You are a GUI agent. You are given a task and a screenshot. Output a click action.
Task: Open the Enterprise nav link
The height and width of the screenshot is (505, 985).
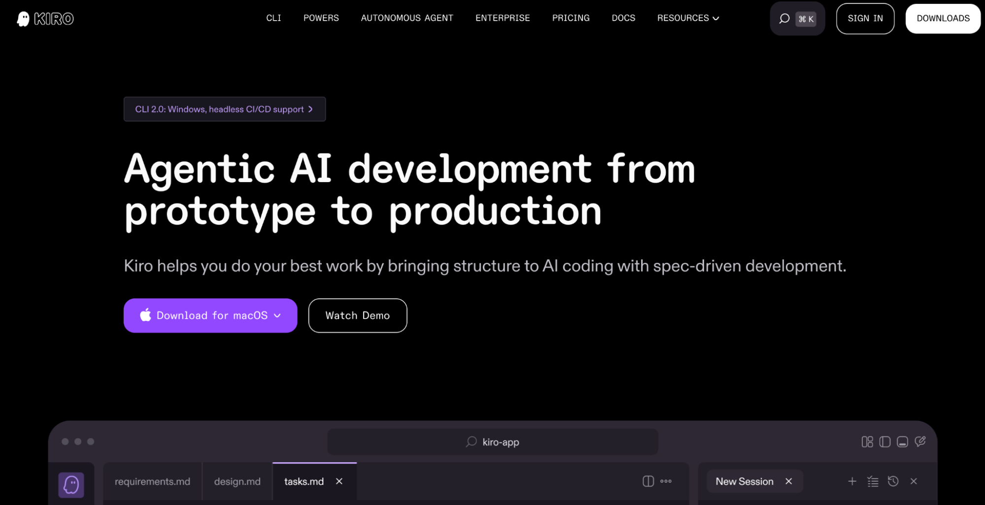(x=503, y=18)
